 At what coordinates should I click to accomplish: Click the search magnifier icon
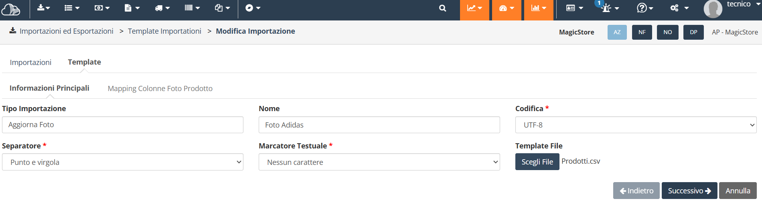[x=442, y=8]
